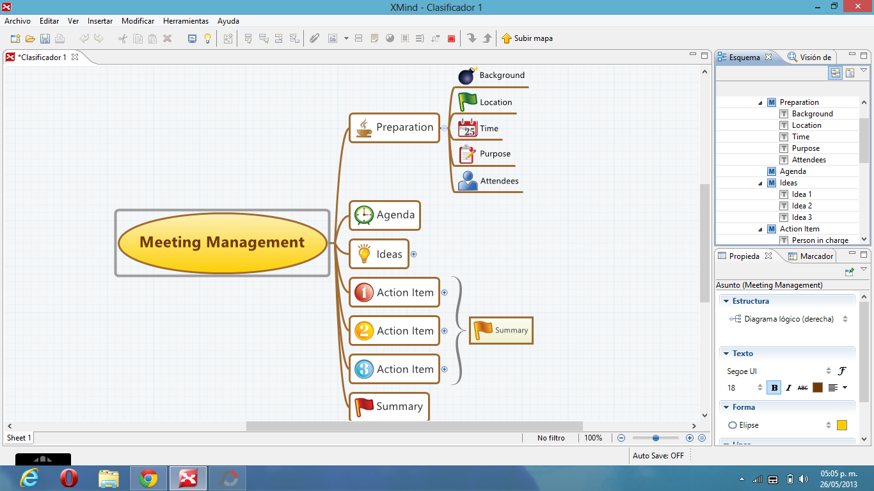This screenshot has height=491, width=874.
Task: Open Opera browser from the taskbar
Action: coord(69,478)
